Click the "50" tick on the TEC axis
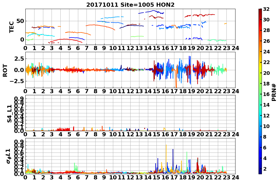This screenshot has width=279, height=183. (20, 21)
